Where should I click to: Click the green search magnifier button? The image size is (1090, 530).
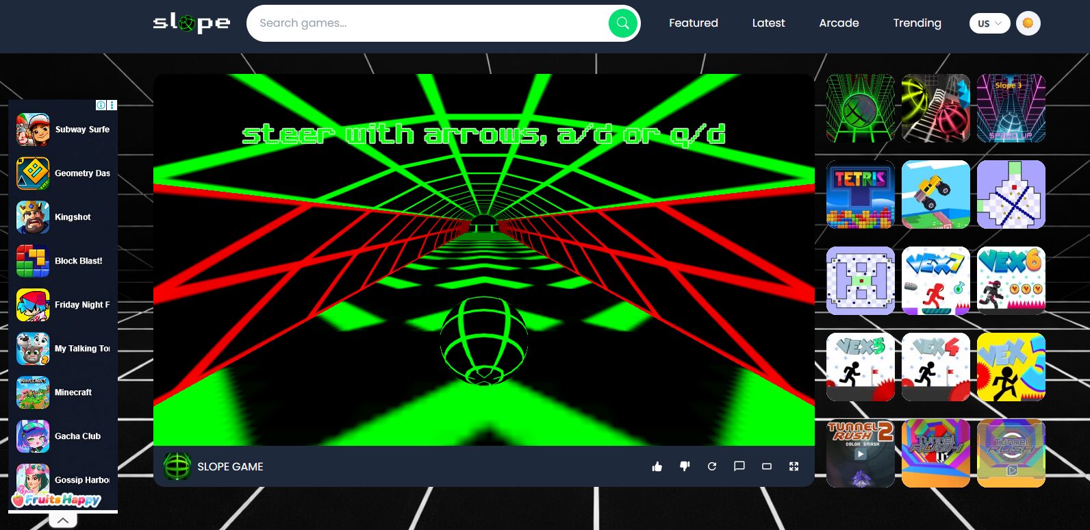pos(622,23)
